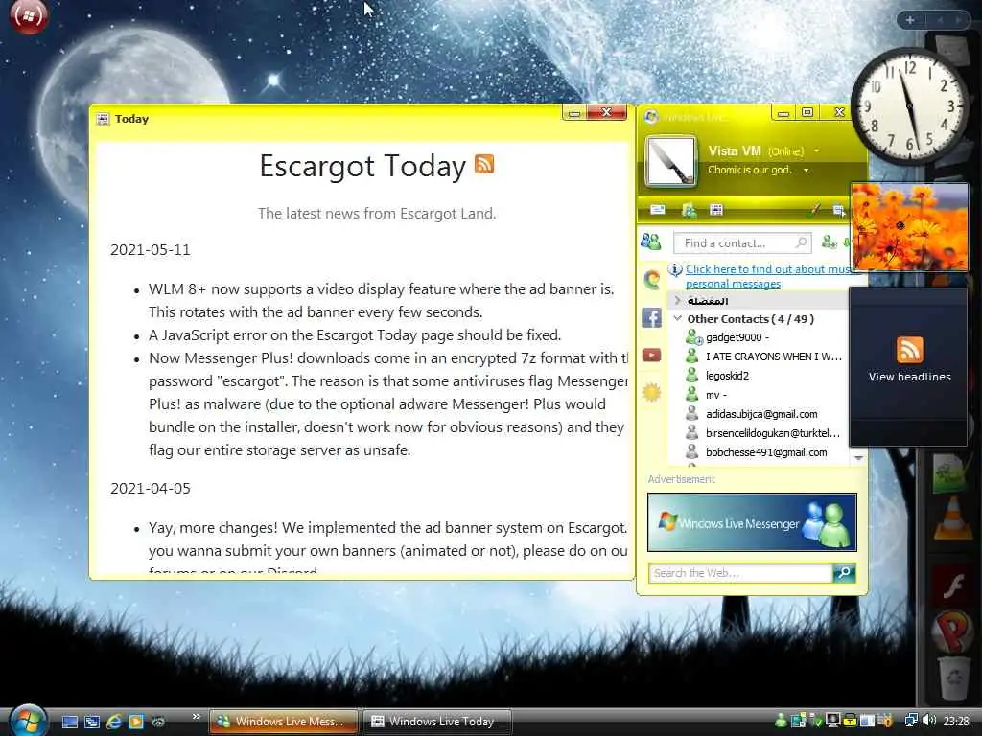Click Switch between windows in Quick Launch
982x736 pixels.
91,722
